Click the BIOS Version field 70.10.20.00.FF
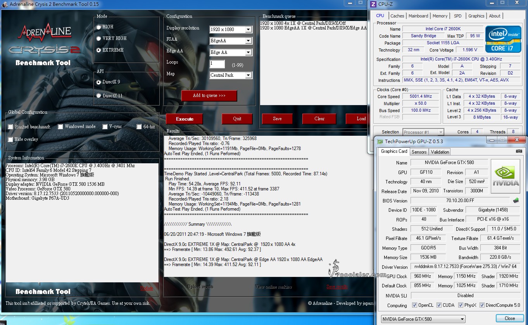The image size is (528, 325). [460, 201]
